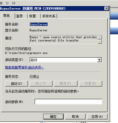Click the pause service toolbar icon
Image resolution: width=118 pixels, height=123 pixels.
pyautogui.click(x=7, y=3)
